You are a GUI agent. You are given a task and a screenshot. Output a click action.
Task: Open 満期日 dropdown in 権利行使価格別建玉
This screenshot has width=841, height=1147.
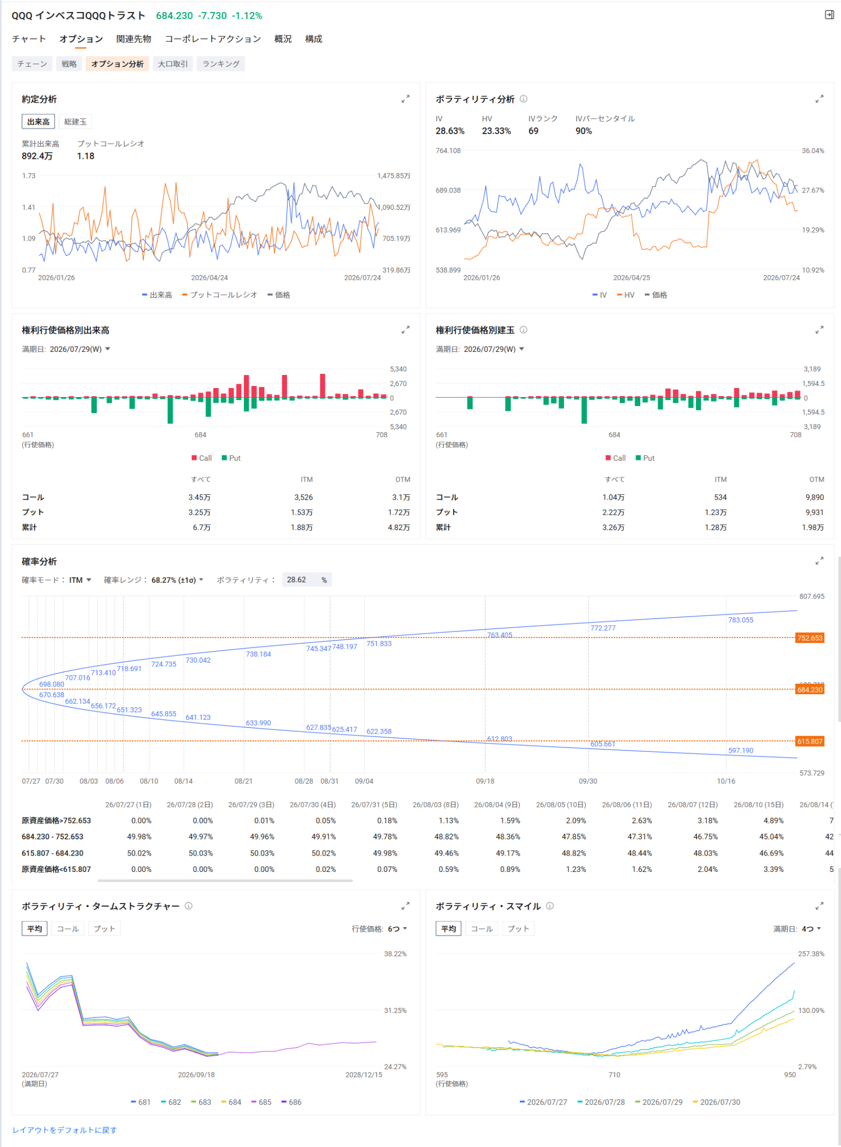[x=494, y=349]
